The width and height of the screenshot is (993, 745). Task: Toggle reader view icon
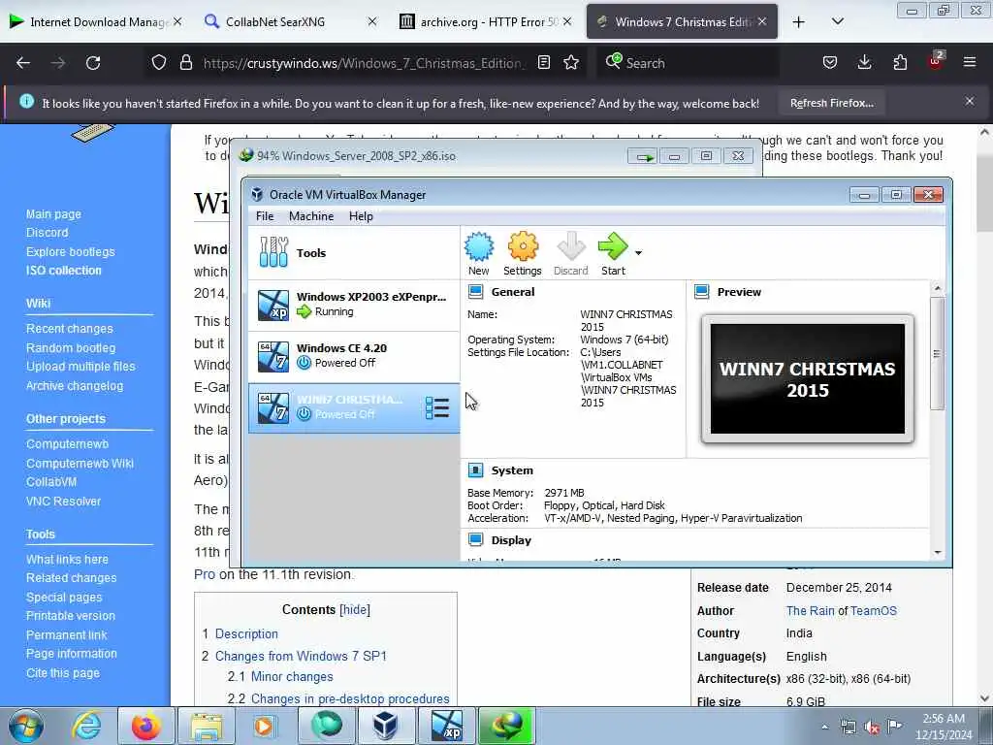543,63
